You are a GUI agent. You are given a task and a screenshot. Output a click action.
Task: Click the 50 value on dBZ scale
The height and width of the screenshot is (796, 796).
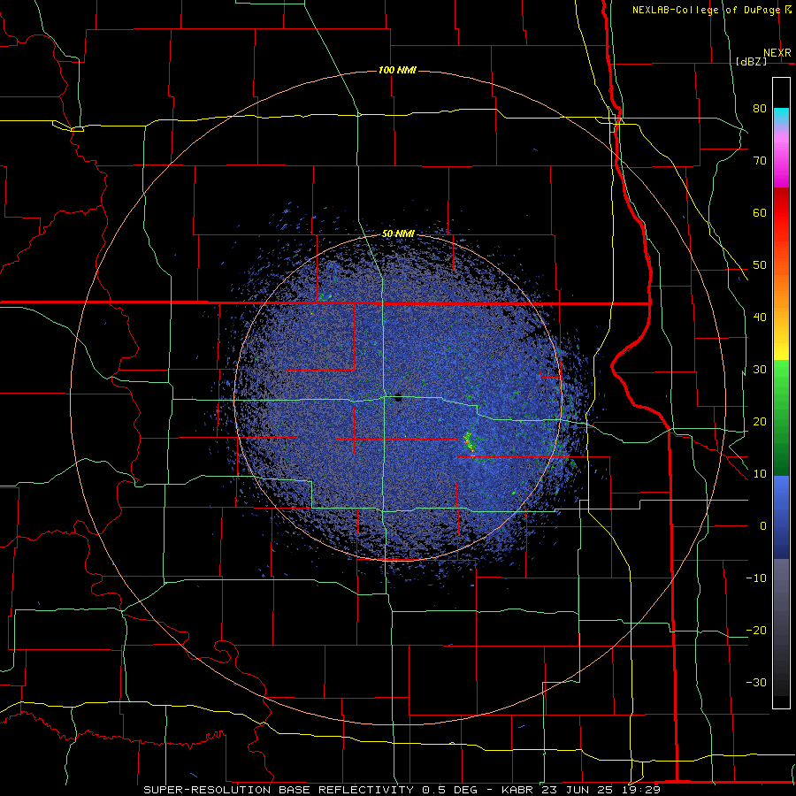[760, 265]
